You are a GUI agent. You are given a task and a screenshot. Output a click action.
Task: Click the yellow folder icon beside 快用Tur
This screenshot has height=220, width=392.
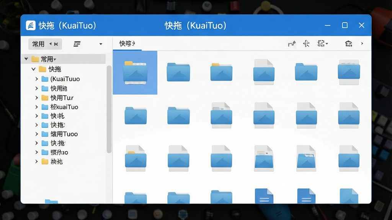(45, 97)
